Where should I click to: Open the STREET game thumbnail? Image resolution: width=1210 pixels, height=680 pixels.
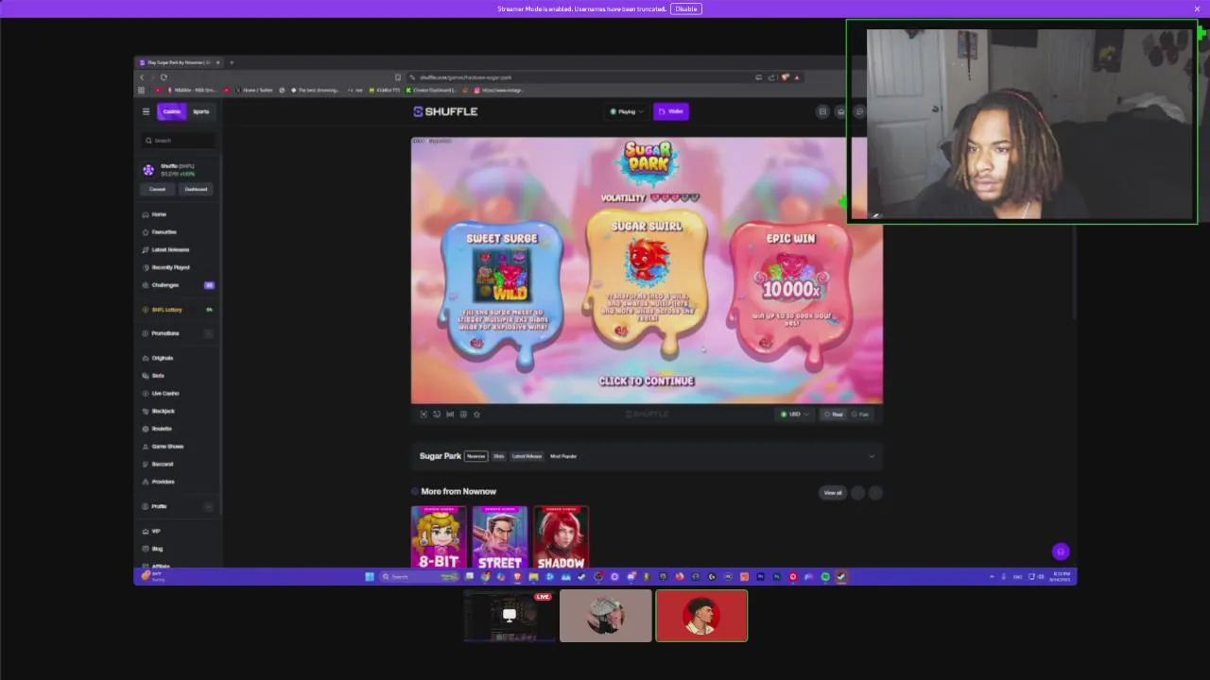pos(499,537)
